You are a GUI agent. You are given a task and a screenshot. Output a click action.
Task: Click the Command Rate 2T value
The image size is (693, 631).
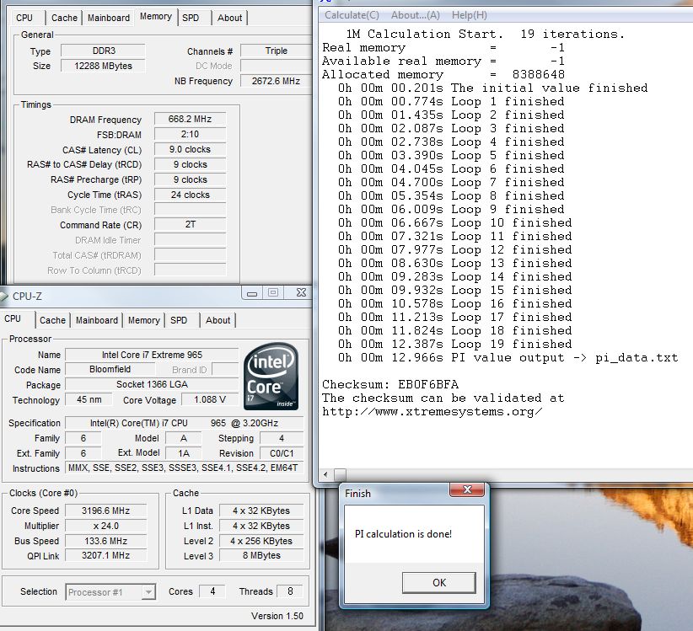point(190,225)
